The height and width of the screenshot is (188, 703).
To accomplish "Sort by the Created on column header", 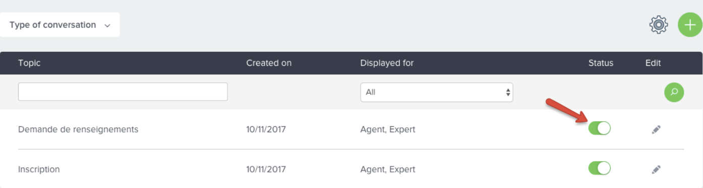I will pyautogui.click(x=269, y=63).
